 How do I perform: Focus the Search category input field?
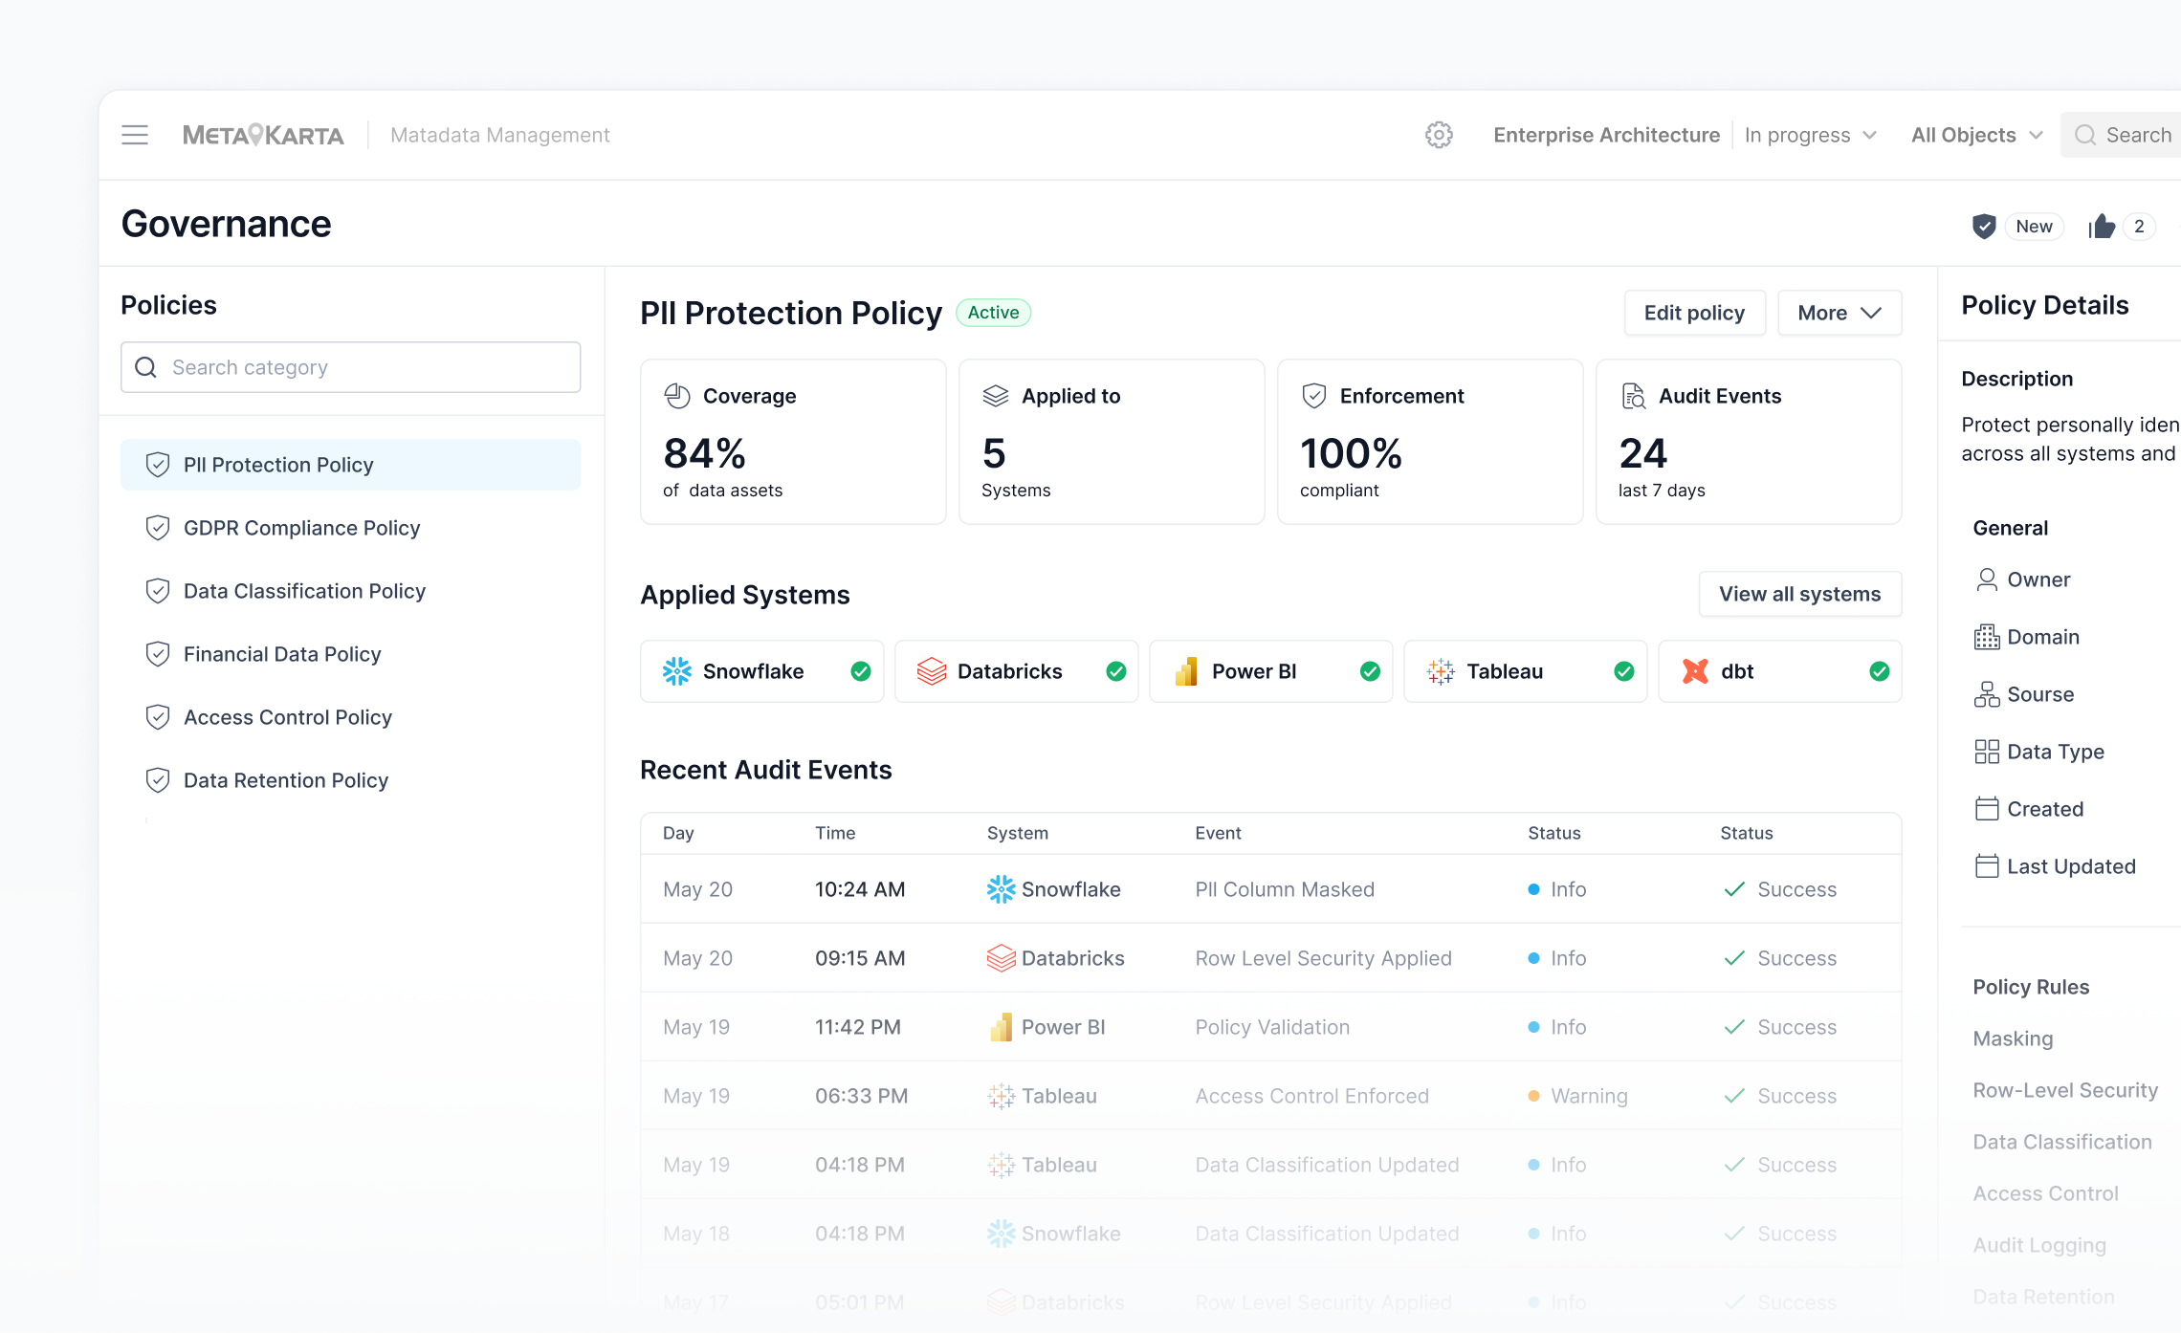pyautogui.click(x=350, y=367)
